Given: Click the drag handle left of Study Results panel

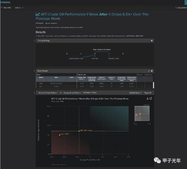Looking at the screenshot, I should coord(34,71).
